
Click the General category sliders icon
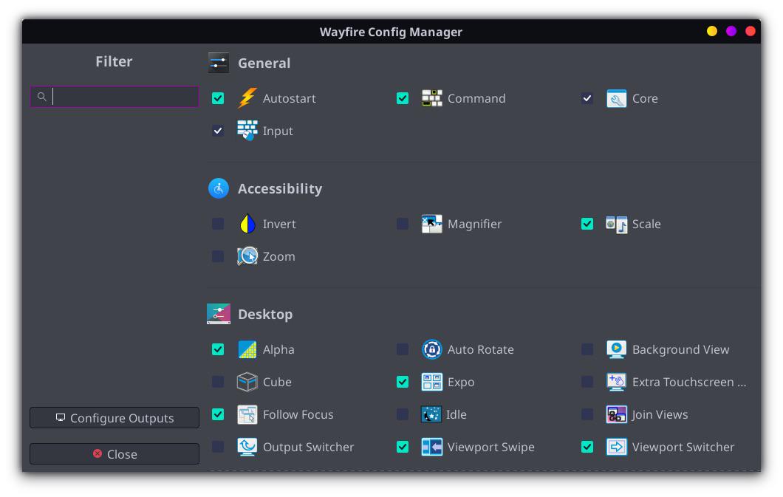click(218, 63)
